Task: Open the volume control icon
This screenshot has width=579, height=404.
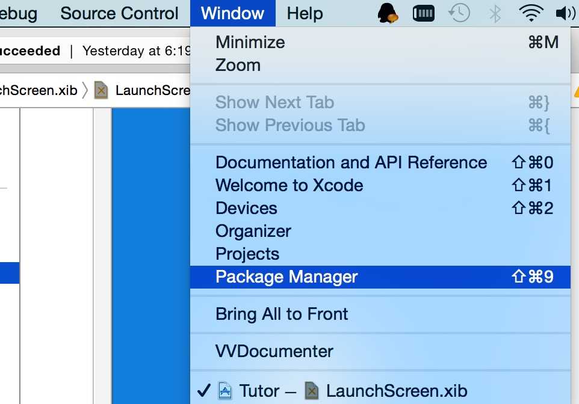Action: (x=566, y=14)
